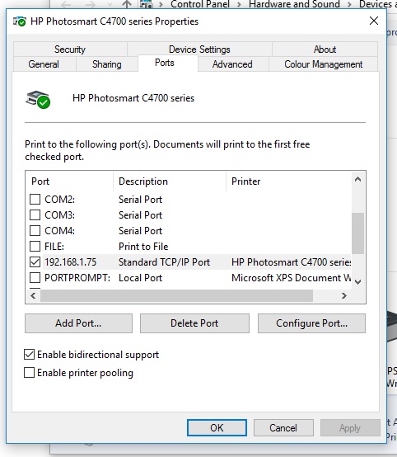
Task: Select the PORTPROMPT: port name
Action: 77,278
